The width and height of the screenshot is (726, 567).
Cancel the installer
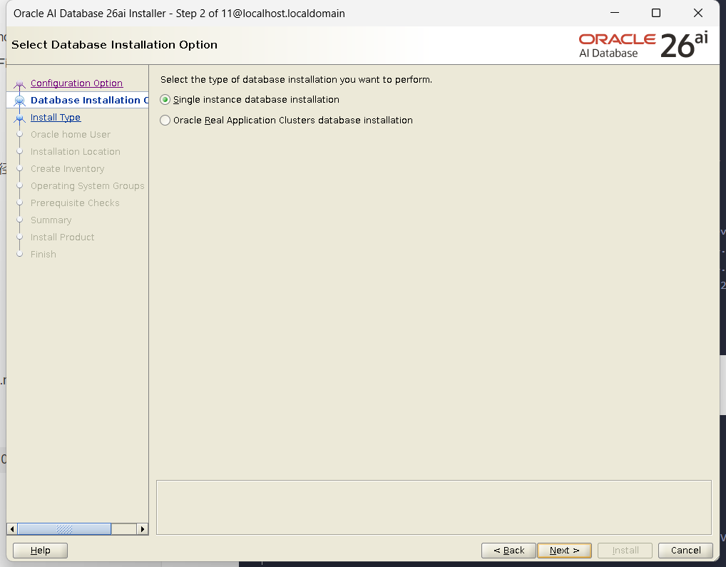click(686, 551)
